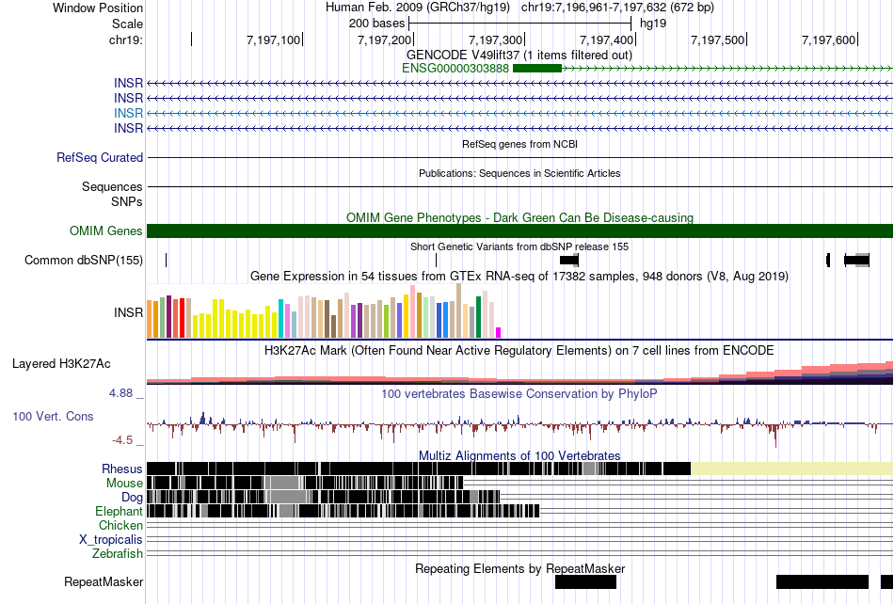Click the Scale label
This screenshot has width=894, height=604.
click(128, 24)
